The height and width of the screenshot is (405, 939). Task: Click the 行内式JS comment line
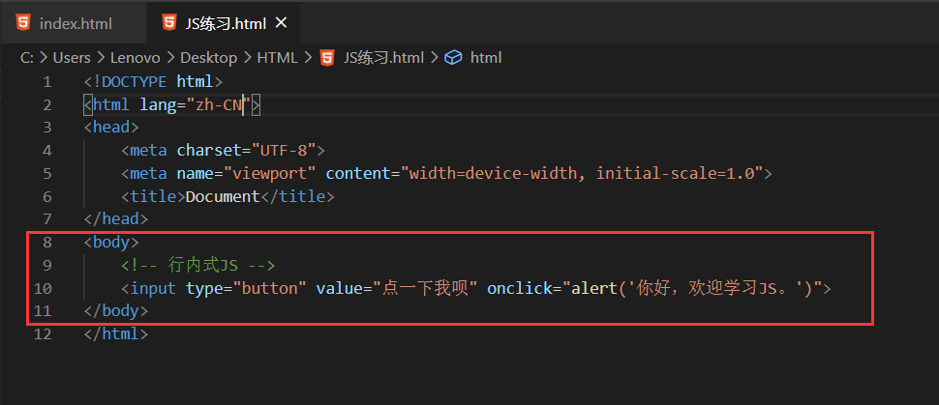(198, 265)
